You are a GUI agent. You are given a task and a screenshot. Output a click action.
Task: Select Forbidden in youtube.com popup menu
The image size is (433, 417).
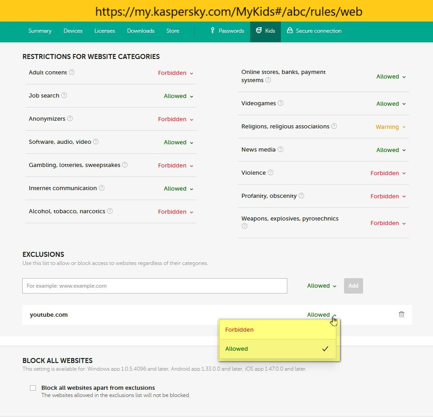[x=277, y=330]
